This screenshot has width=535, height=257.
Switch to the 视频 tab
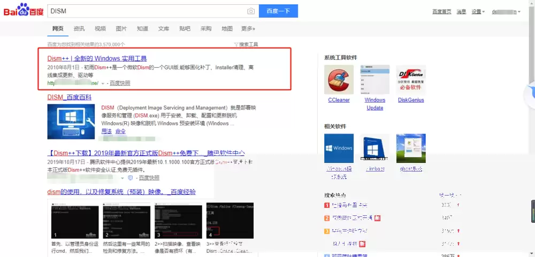[x=101, y=29]
